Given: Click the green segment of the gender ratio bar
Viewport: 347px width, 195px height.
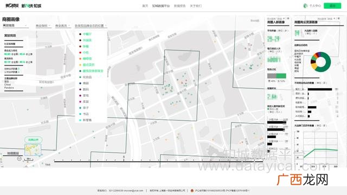Looking at the screenshot, I should (281, 76).
